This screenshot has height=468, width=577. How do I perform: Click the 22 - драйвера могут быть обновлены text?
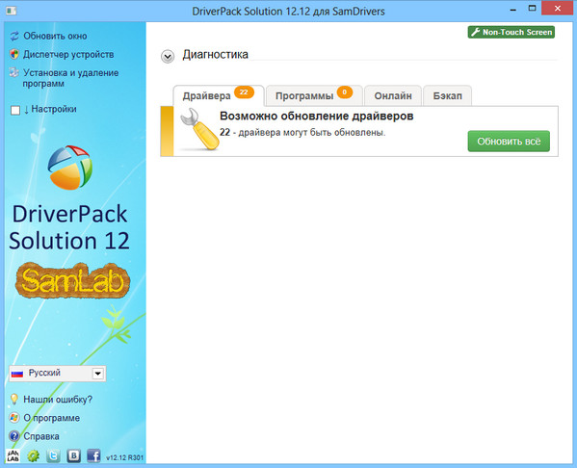(302, 133)
